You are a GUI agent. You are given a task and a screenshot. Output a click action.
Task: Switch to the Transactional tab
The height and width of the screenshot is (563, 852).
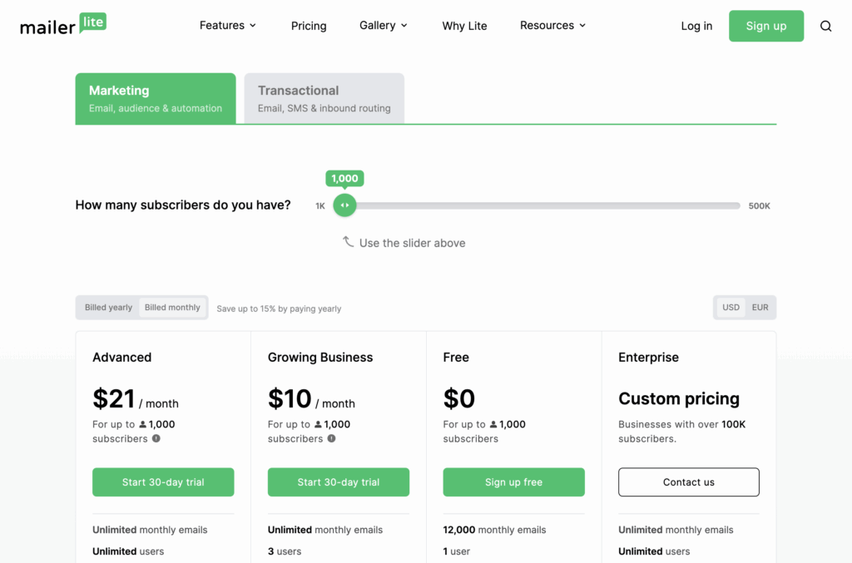[324, 98]
